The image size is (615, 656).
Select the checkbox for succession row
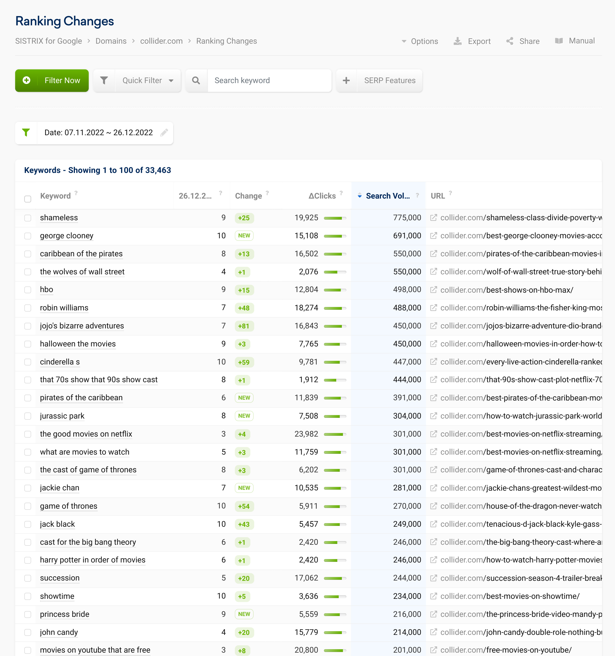tap(28, 578)
